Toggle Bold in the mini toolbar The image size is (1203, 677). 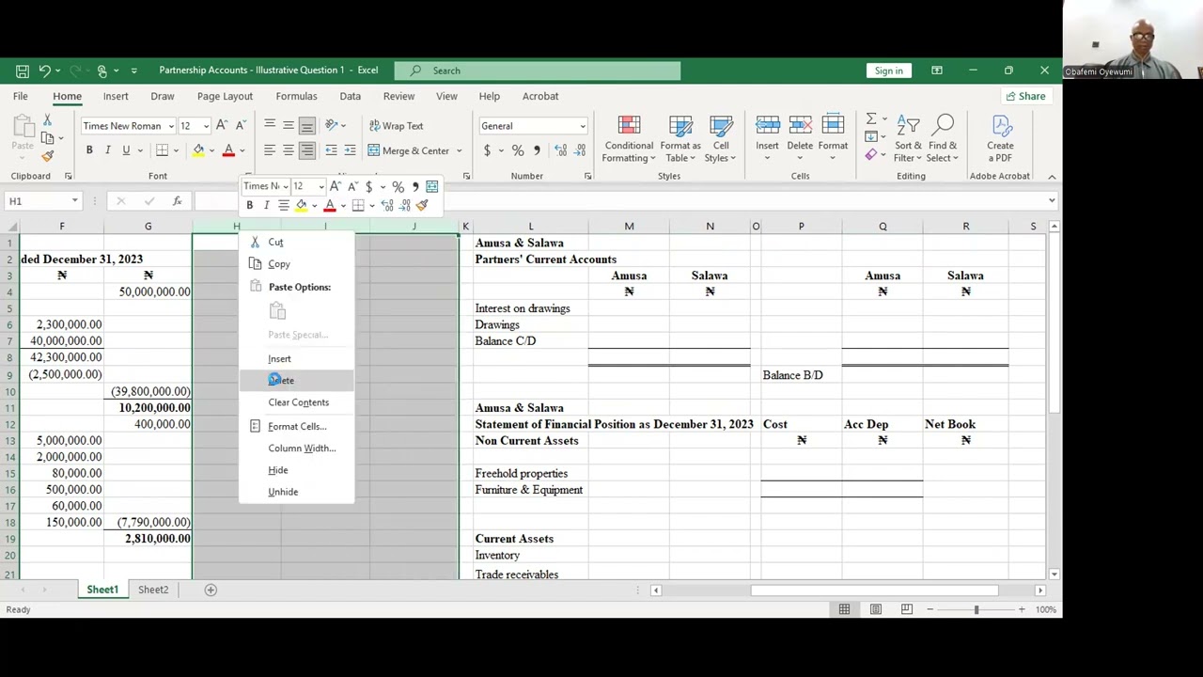click(x=249, y=205)
